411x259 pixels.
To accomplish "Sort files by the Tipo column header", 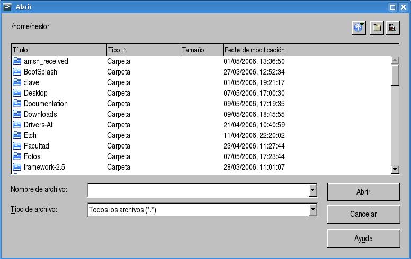I will [x=143, y=50].
